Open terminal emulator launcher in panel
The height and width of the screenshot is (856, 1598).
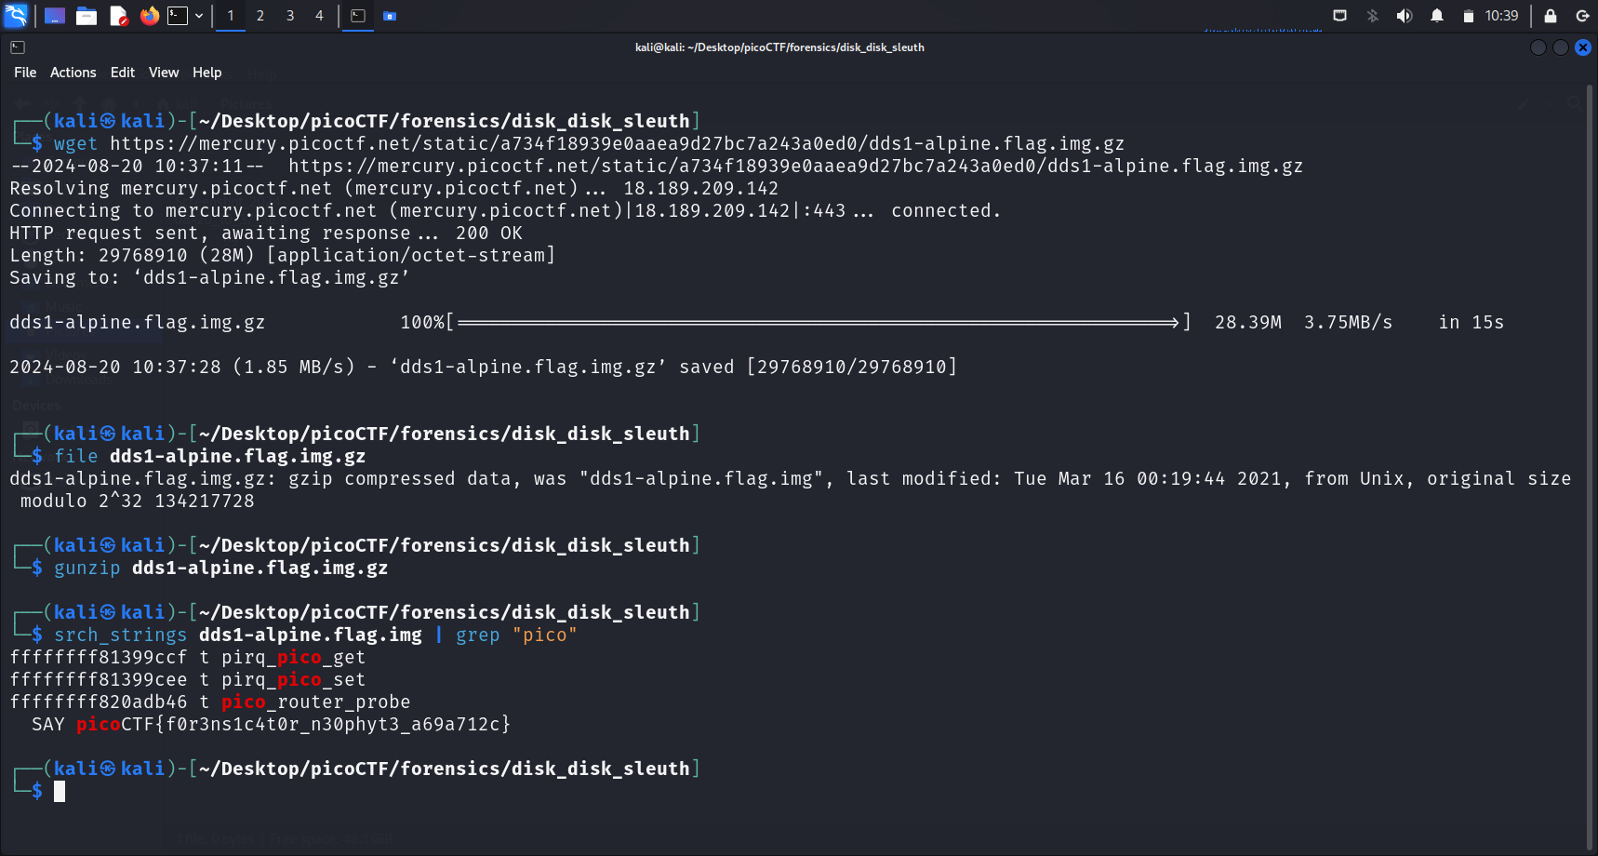tap(177, 16)
